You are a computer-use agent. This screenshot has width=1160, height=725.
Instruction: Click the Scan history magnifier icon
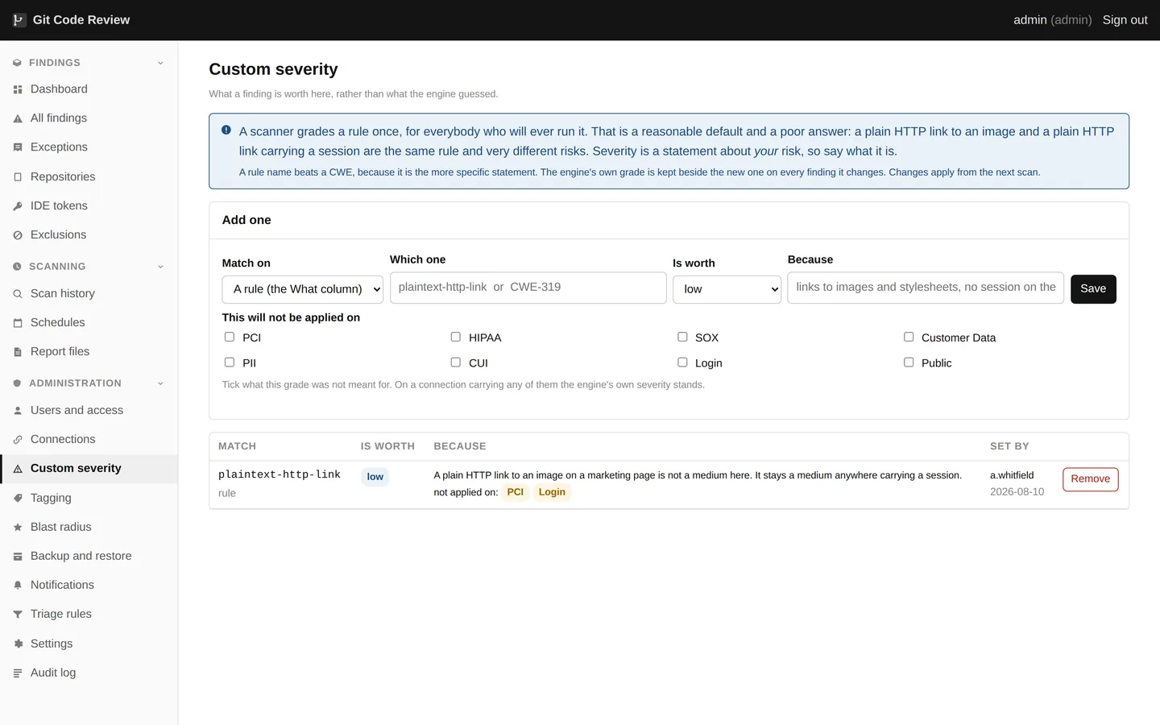point(18,294)
